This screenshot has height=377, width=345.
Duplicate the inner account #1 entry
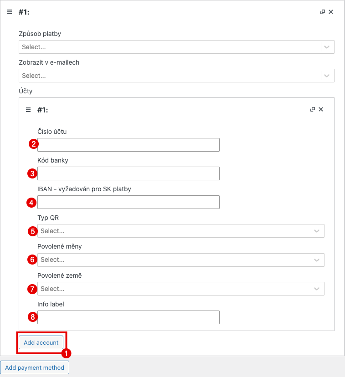click(313, 109)
